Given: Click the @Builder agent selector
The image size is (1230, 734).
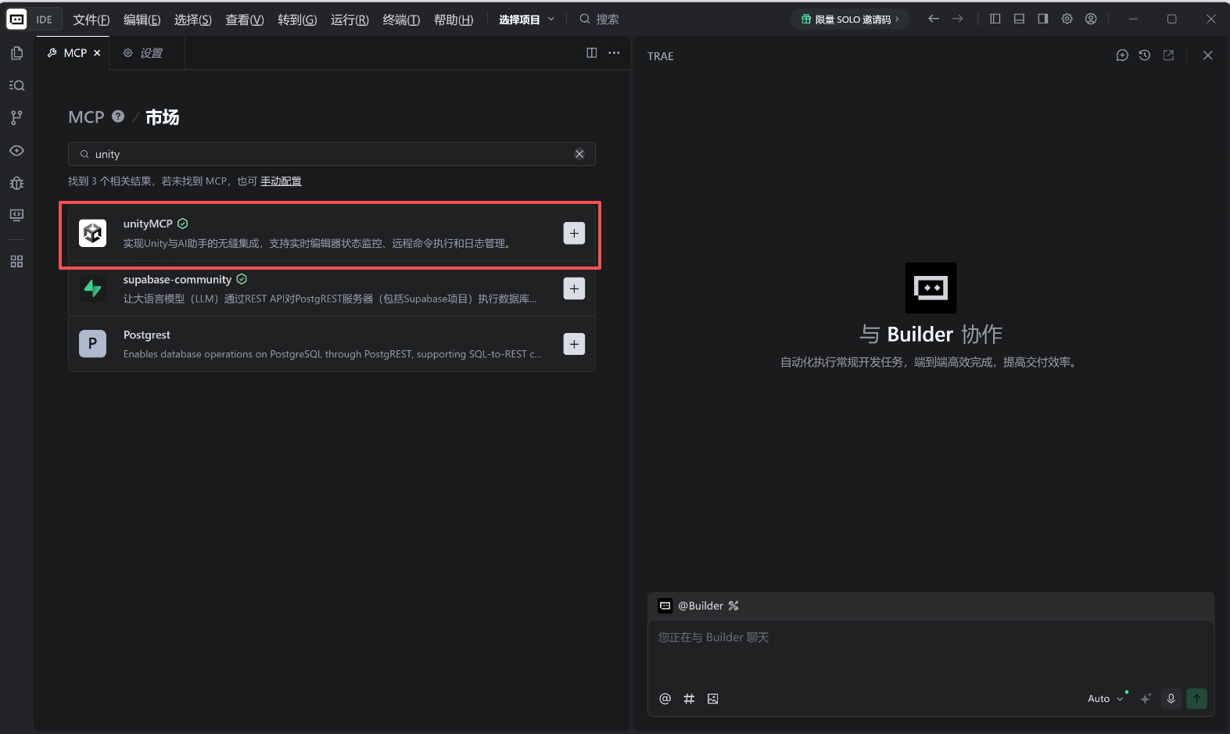Looking at the screenshot, I should (x=691, y=606).
